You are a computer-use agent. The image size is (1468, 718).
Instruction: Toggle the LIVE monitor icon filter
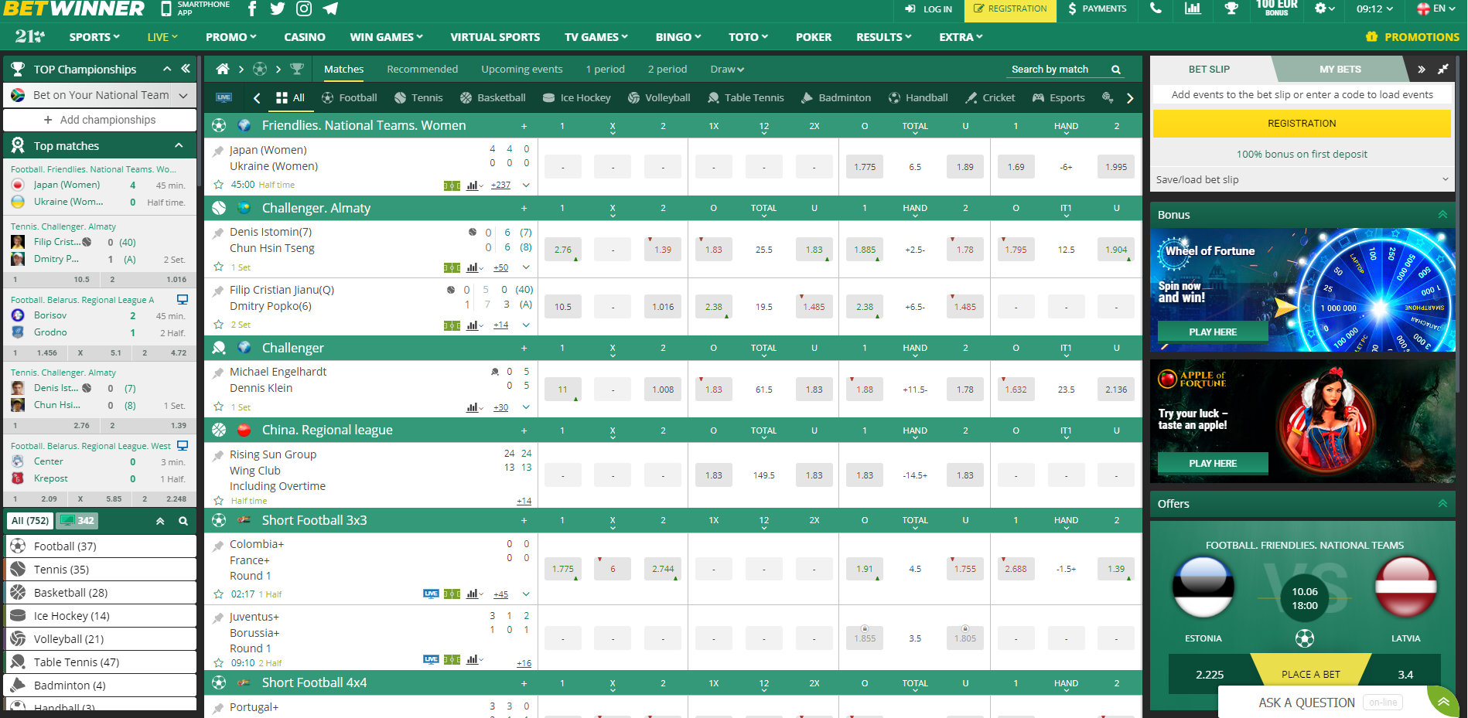coord(224,97)
